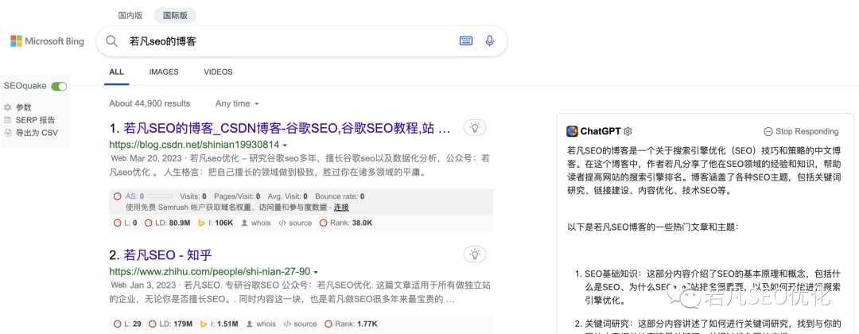Click Rank: 38.0K value
The width and height of the screenshot is (859, 334).
pyautogui.click(x=346, y=223)
